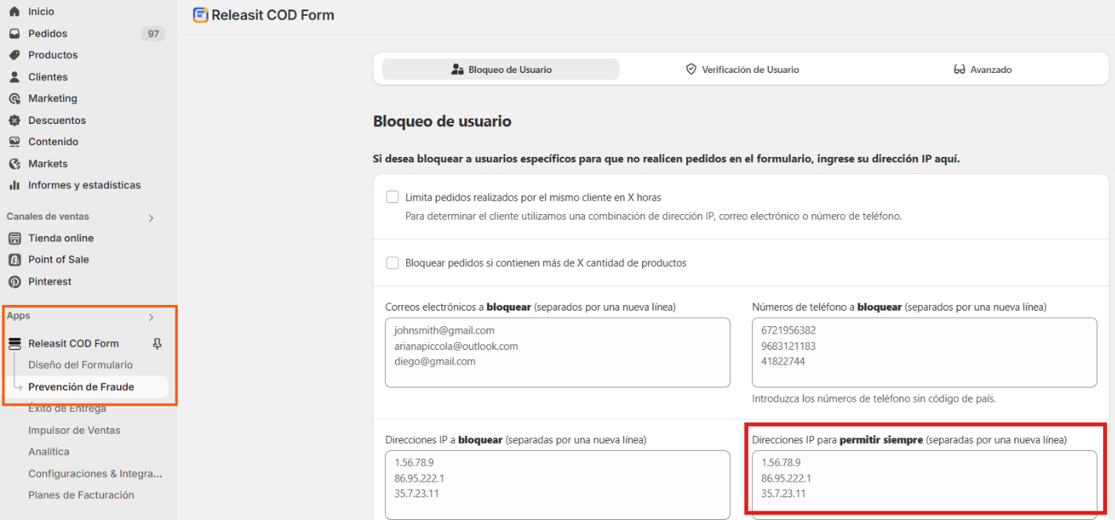Click the Direcciones IP para permitir siempre label
Image resolution: width=1115 pixels, height=520 pixels.
[x=910, y=440]
